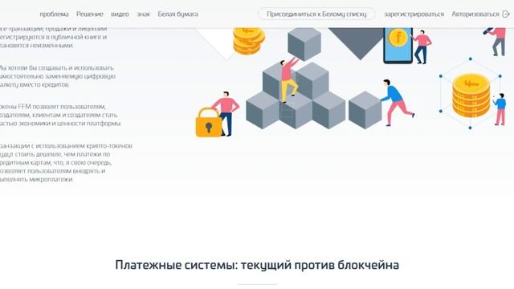Click the paragraph mentioning "цифровую валюту вместо кредитов"
Image resolution: width=514 pixels, height=289 pixels.
[x=58, y=76]
